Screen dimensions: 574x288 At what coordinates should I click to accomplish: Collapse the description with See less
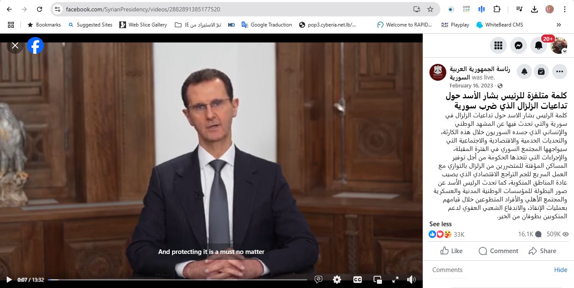click(x=440, y=224)
